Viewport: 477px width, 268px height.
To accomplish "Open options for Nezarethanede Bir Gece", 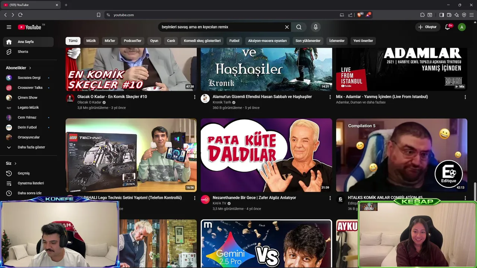I will tap(330, 198).
